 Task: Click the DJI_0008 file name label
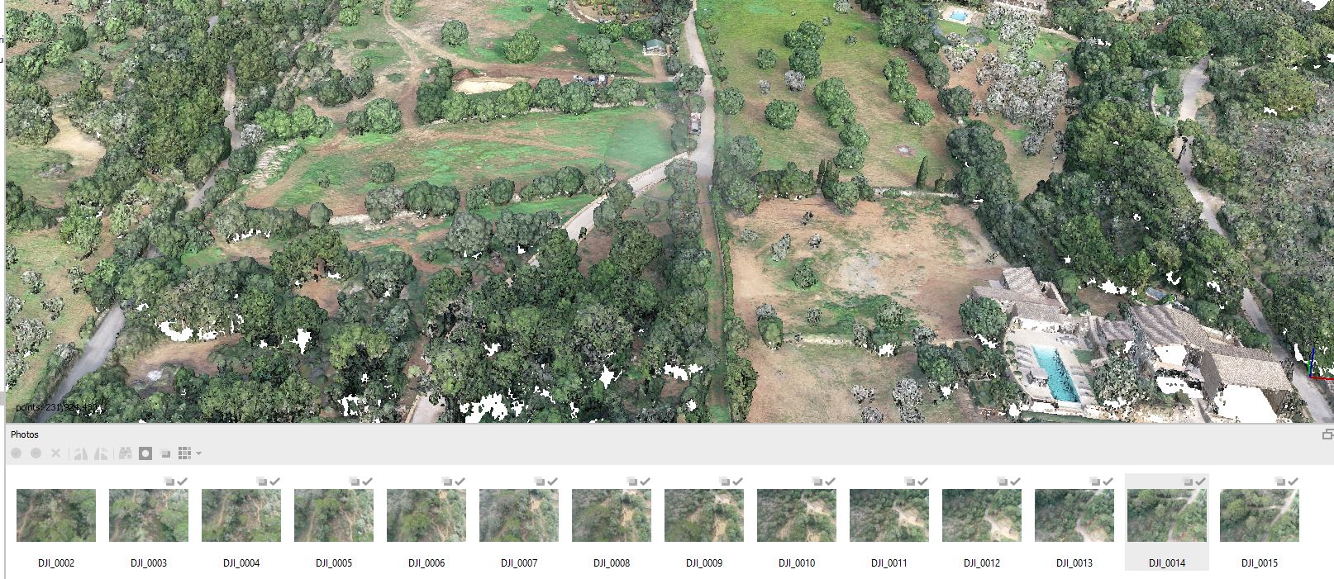click(612, 563)
